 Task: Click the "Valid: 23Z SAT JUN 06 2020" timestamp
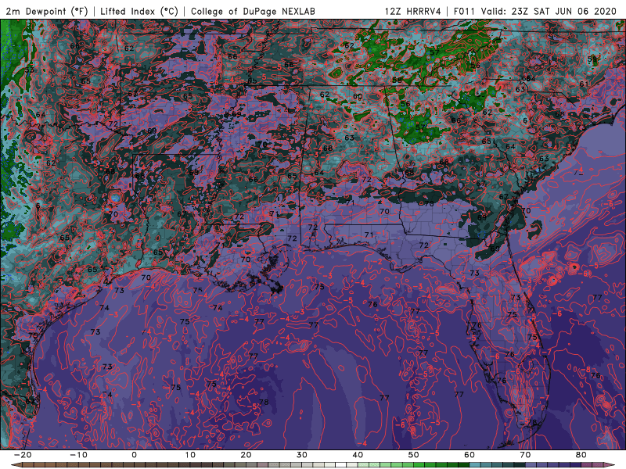coord(549,11)
